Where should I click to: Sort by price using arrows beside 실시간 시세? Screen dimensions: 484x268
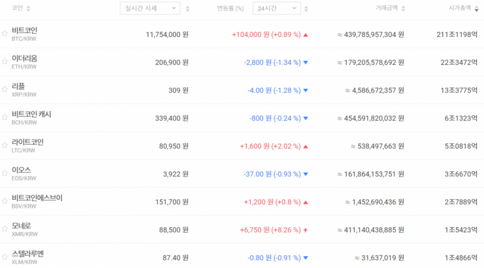[x=187, y=8]
